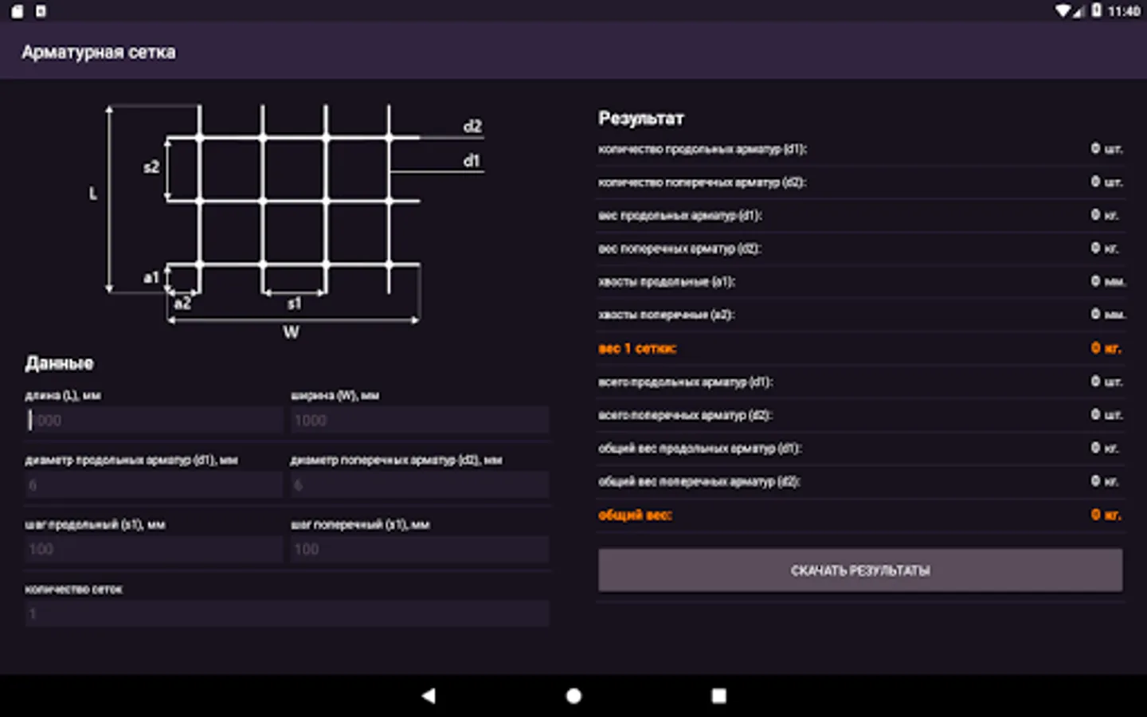The width and height of the screenshot is (1147, 717).
Task: Click the вес 1 сетки row label
Action: tap(637, 348)
